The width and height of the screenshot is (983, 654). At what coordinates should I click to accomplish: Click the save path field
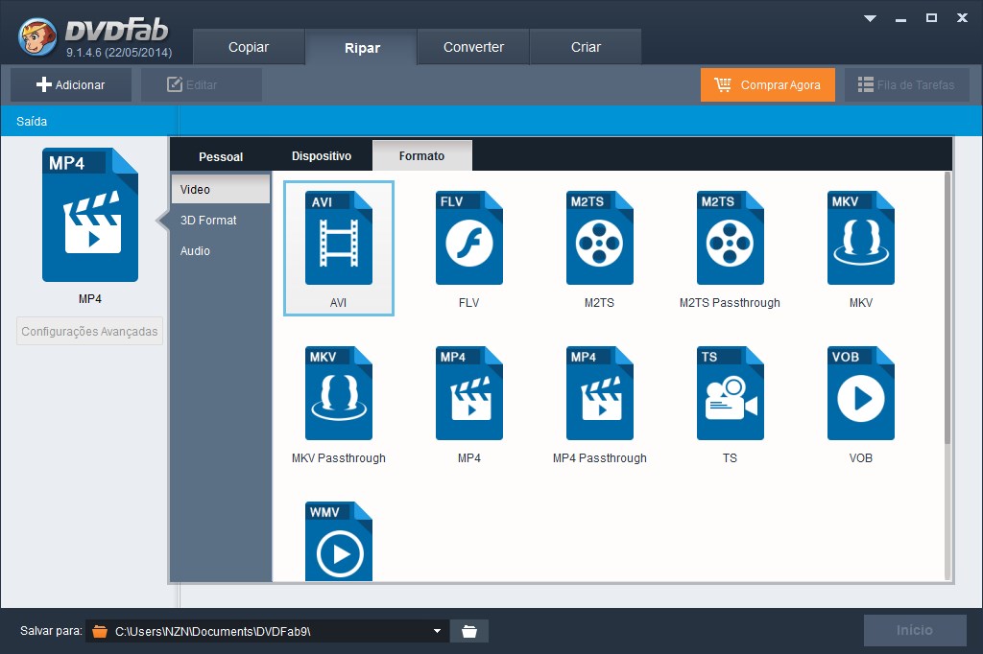(x=268, y=631)
